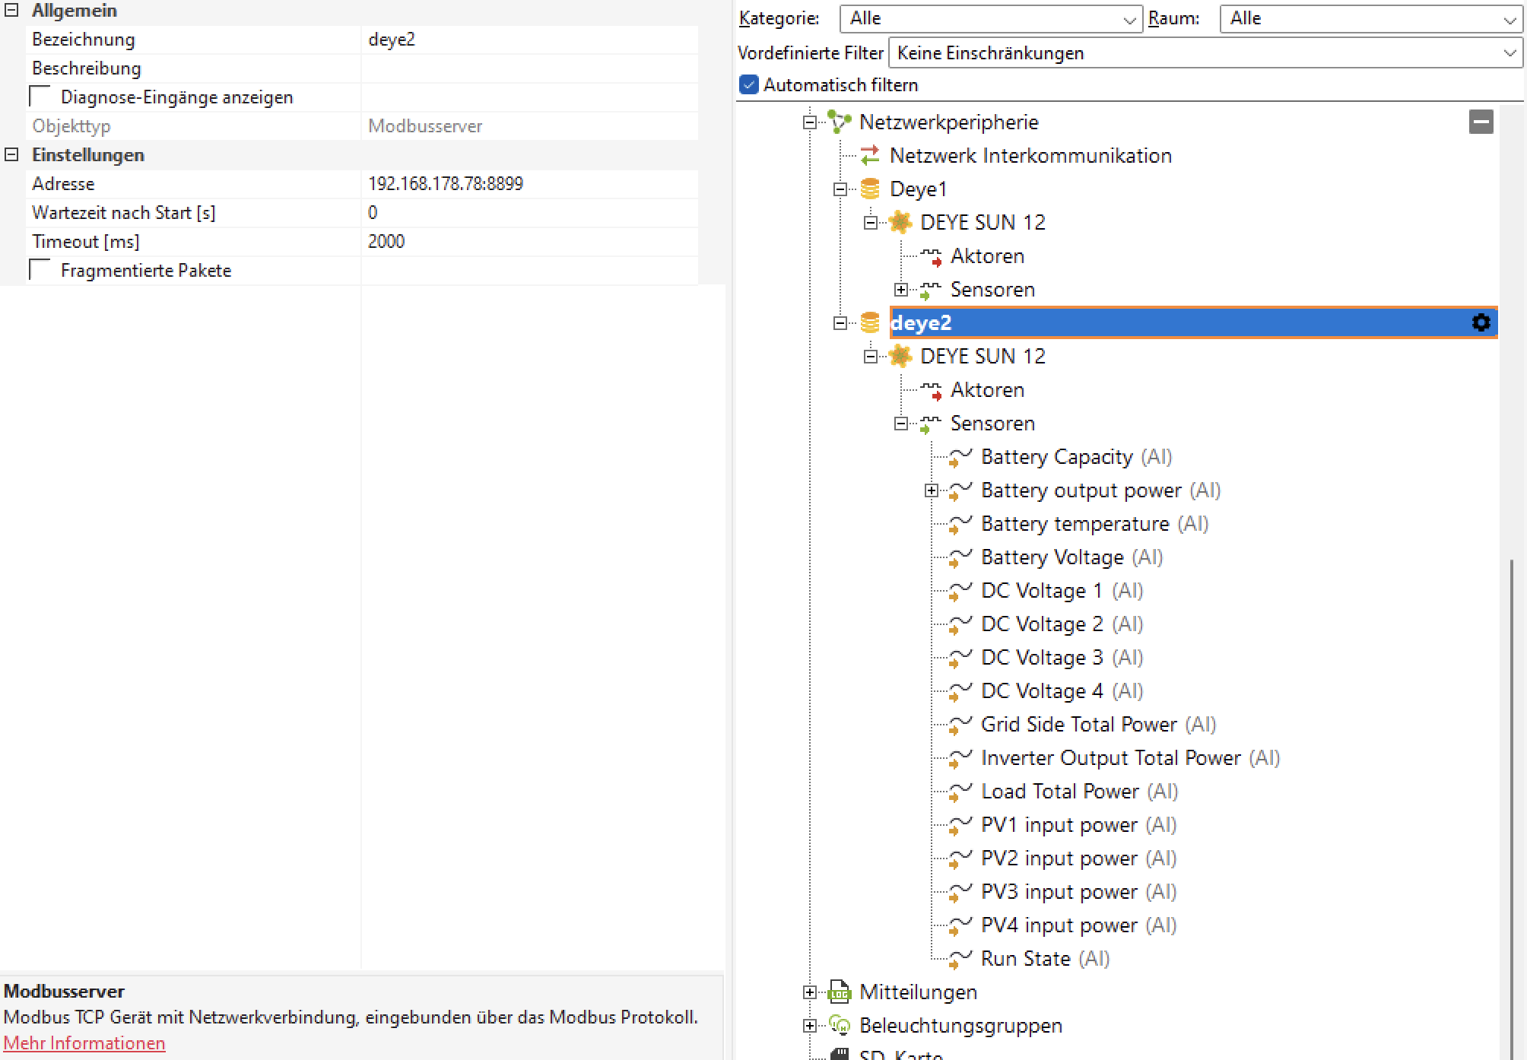Expand Sensoren under Deye1
1527x1060 pixels.
901,290
